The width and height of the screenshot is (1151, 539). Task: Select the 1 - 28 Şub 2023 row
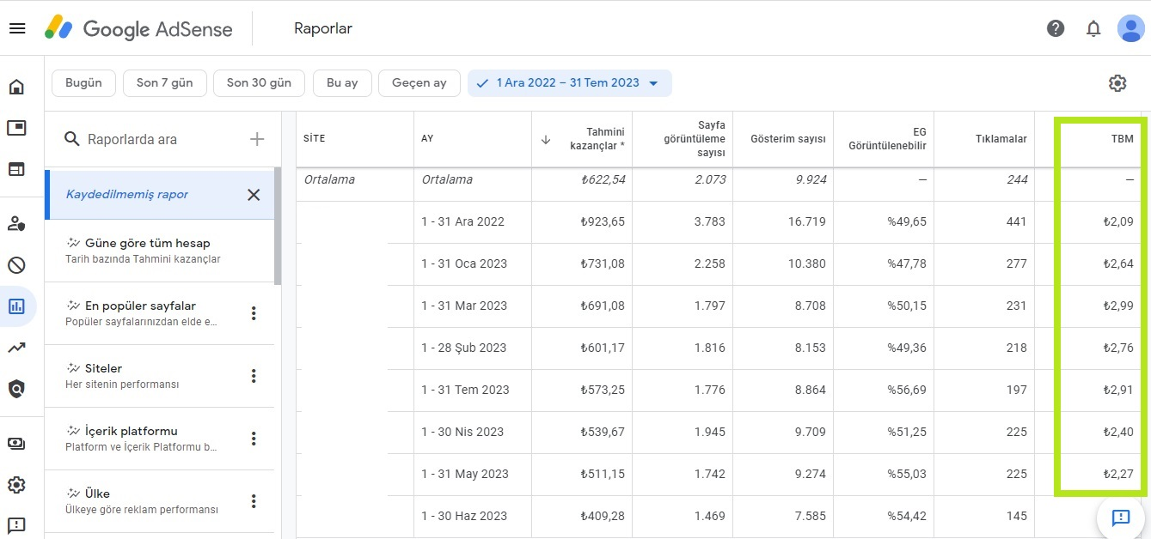720,348
